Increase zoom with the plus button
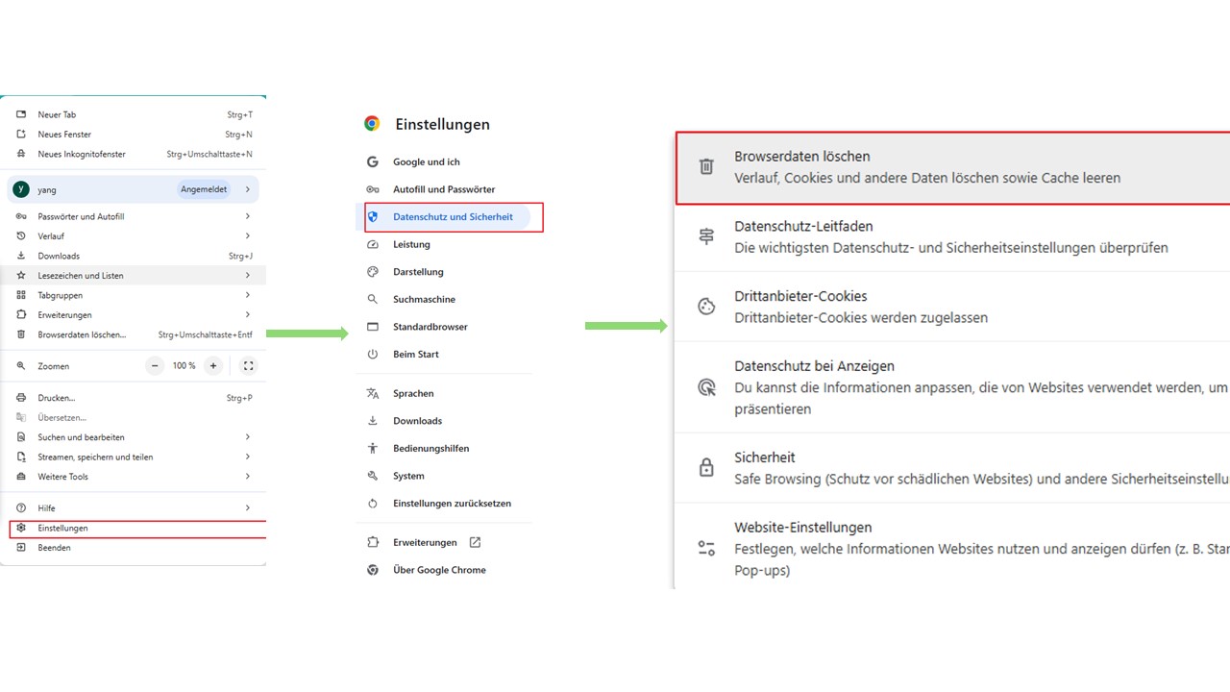1230x692 pixels. click(213, 366)
